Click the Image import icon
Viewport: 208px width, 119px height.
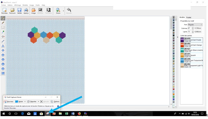pyautogui.click(x=33, y=11)
